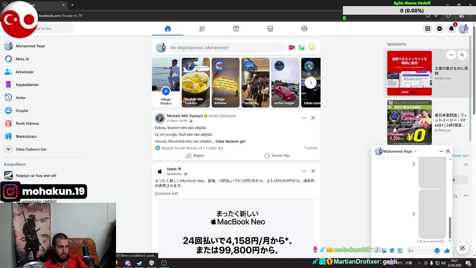Open the Marketplace tab in top navigation
476x268 pixels.
click(x=270, y=29)
